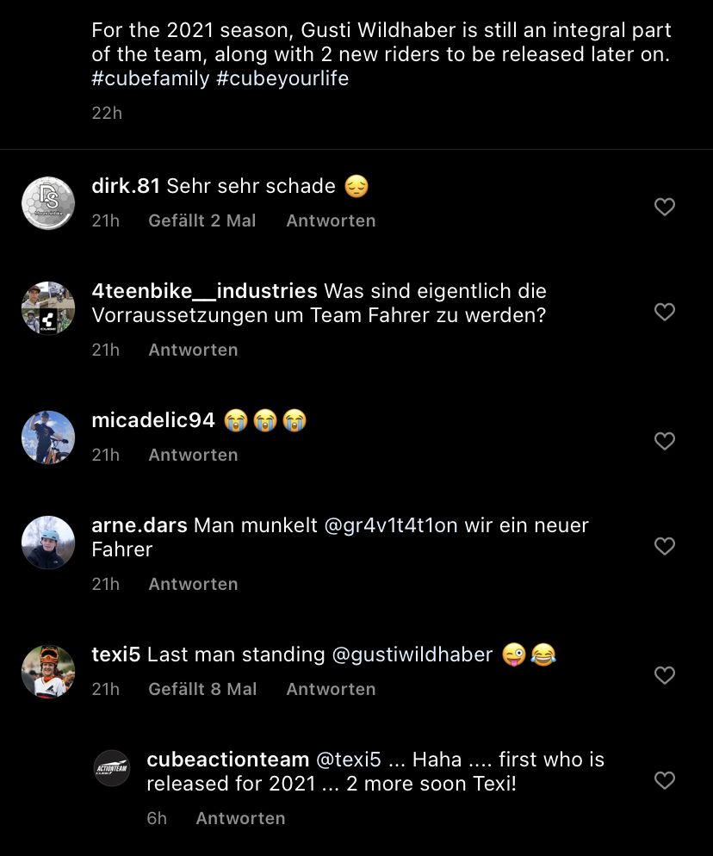The image size is (713, 856).
Task: Open the @gustiwildhaber mention
Action: tap(412, 654)
